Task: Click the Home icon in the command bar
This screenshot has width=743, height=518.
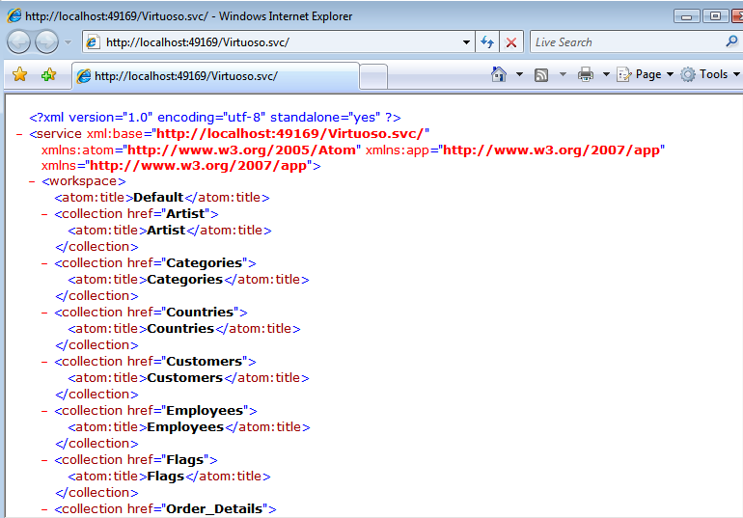Action: [499, 74]
